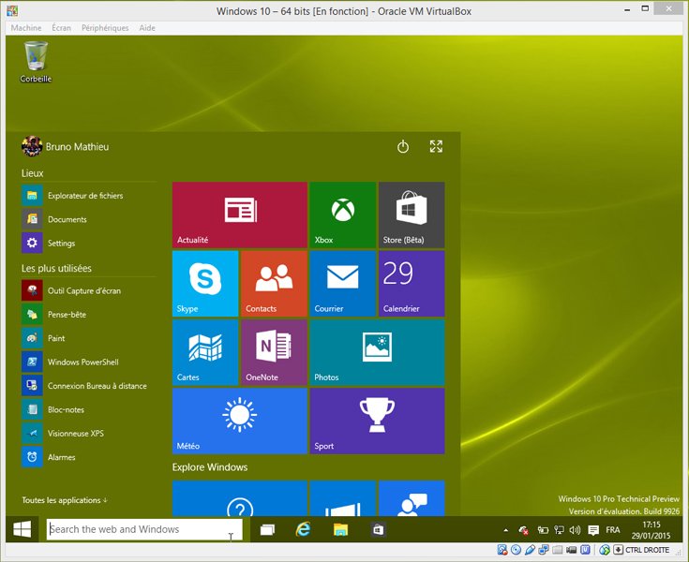This screenshot has height=562, width=689.
Task: Open the Périphériques menu in VirtualBox
Action: click(105, 28)
